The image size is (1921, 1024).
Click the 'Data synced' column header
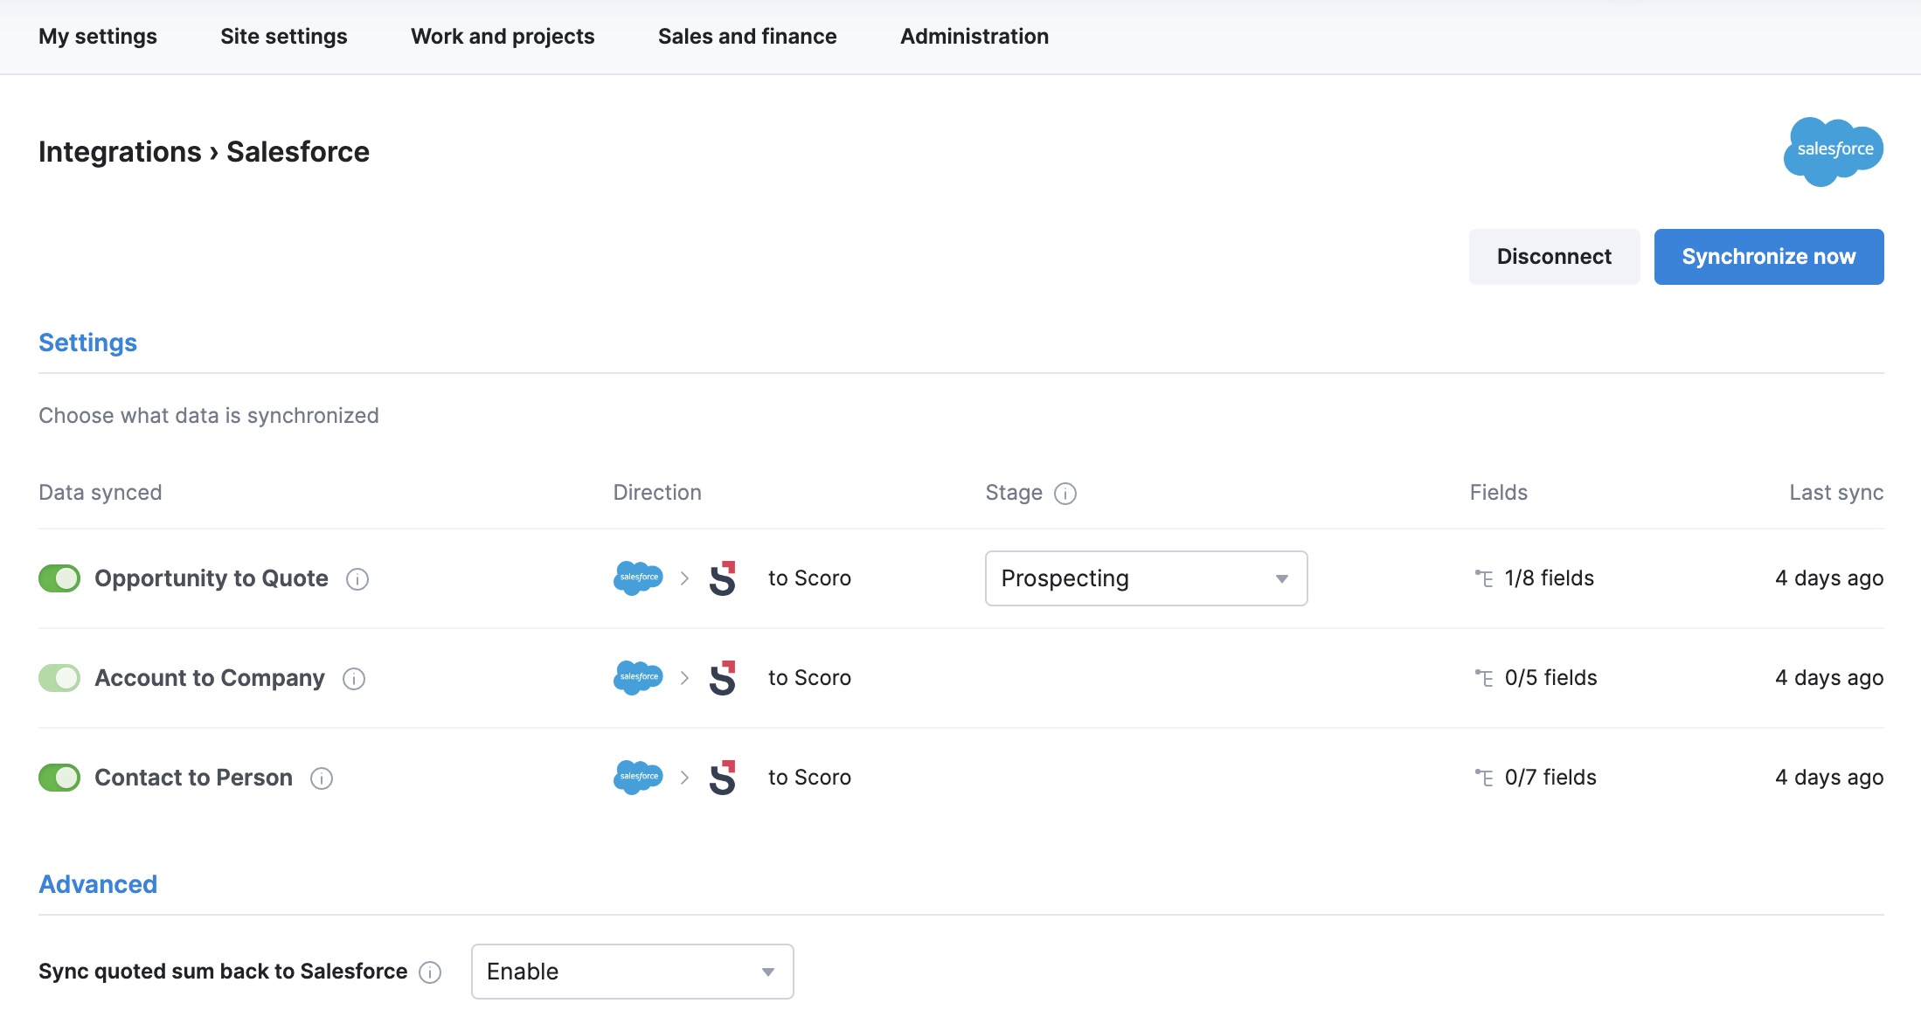(x=101, y=493)
